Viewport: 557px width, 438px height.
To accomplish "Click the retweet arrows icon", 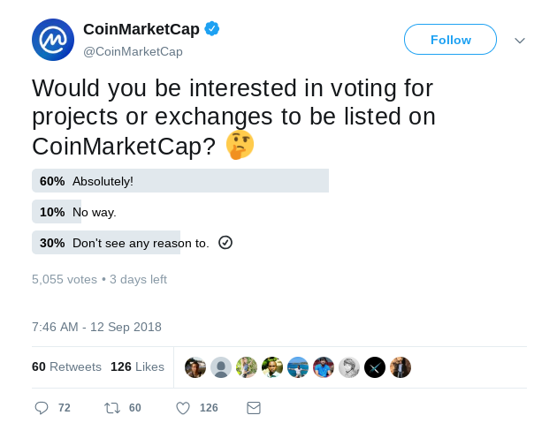I will pos(112,408).
